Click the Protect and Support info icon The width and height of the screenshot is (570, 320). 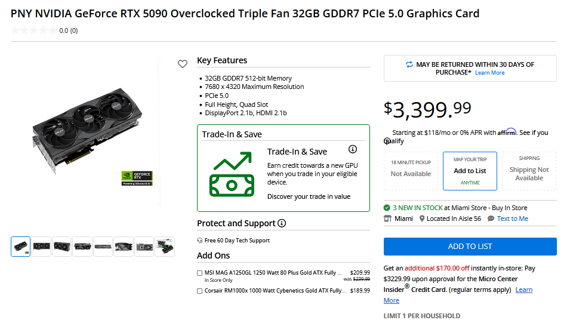tap(282, 223)
